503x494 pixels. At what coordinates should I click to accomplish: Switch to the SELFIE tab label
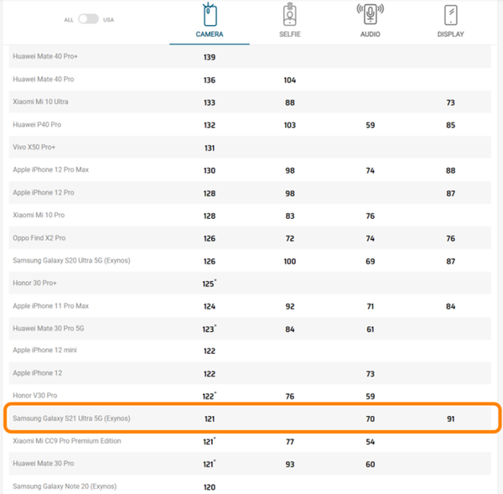point(290,34)
